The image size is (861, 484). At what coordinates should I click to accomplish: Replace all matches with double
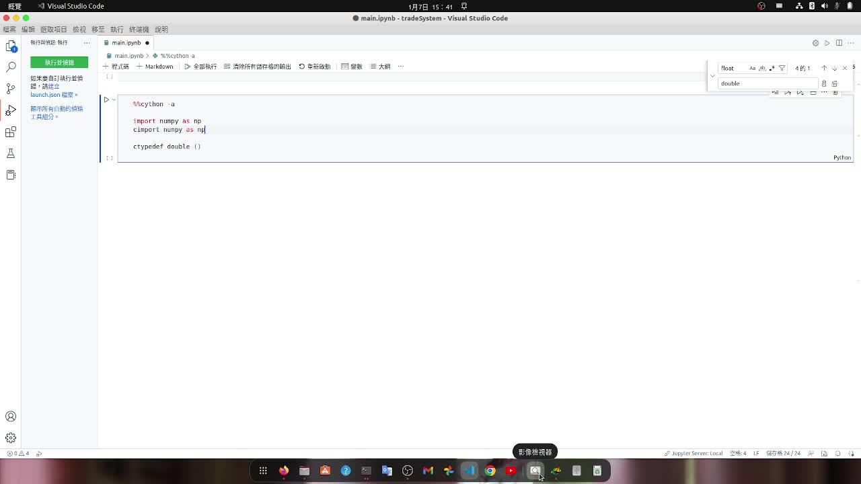tap(835, 83)
